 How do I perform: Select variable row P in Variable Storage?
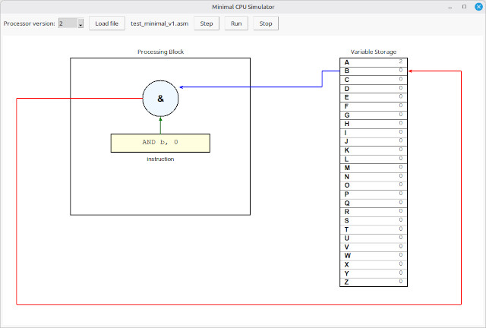pyautogui.click(x=374, y=194)
